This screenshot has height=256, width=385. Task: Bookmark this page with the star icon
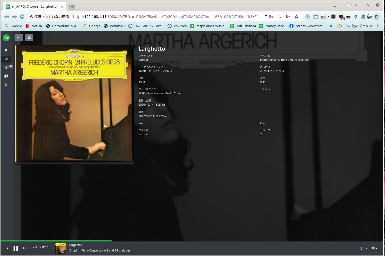297,17
